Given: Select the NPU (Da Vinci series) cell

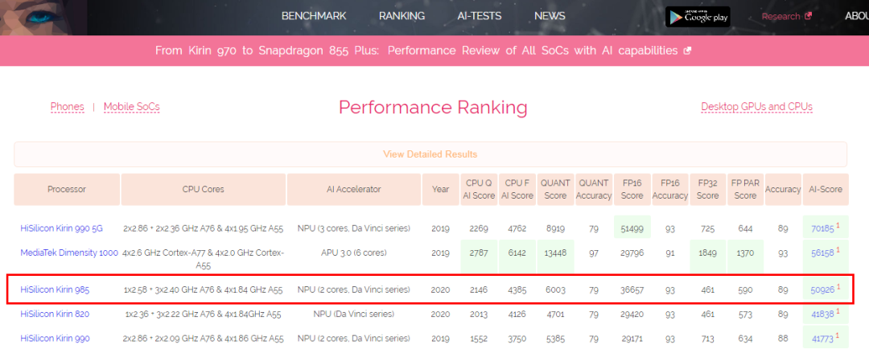Looking at the screenshot, I should tap(353, 314).
